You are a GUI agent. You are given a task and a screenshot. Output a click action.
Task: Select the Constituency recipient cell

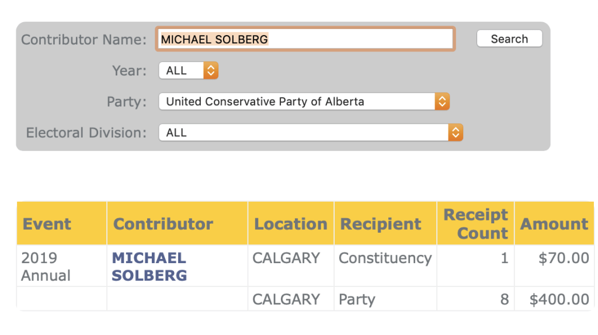tap(385, 258)
